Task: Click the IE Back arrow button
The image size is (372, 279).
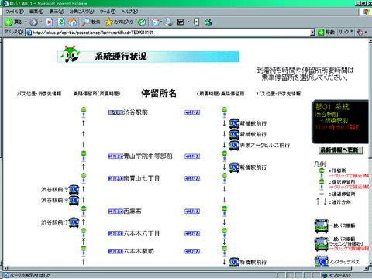Action: click(9, 22)
